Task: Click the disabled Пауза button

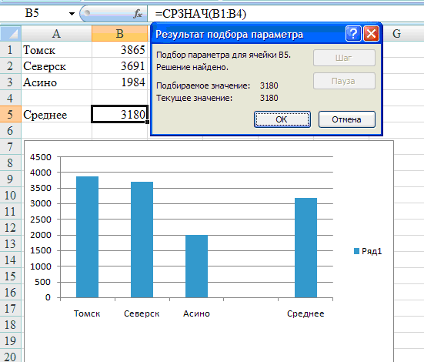Action: click(344, 81)
